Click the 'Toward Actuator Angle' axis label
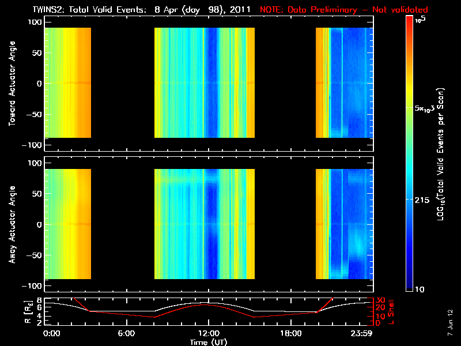 (12, 84)
